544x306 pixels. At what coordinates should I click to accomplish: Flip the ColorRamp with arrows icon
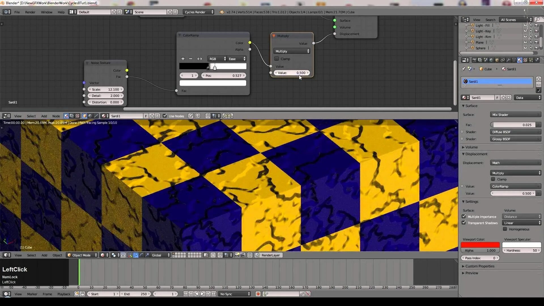[199, 59]
